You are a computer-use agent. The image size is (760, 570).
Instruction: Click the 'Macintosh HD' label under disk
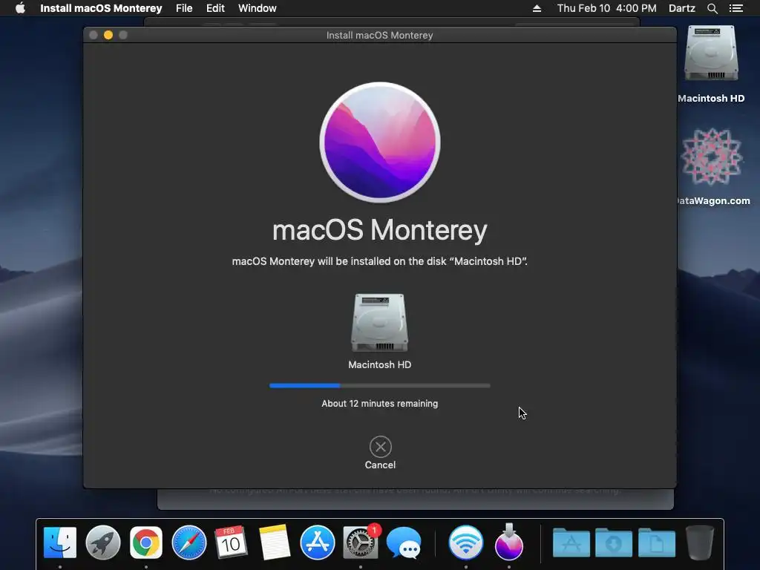click(379, 364)
